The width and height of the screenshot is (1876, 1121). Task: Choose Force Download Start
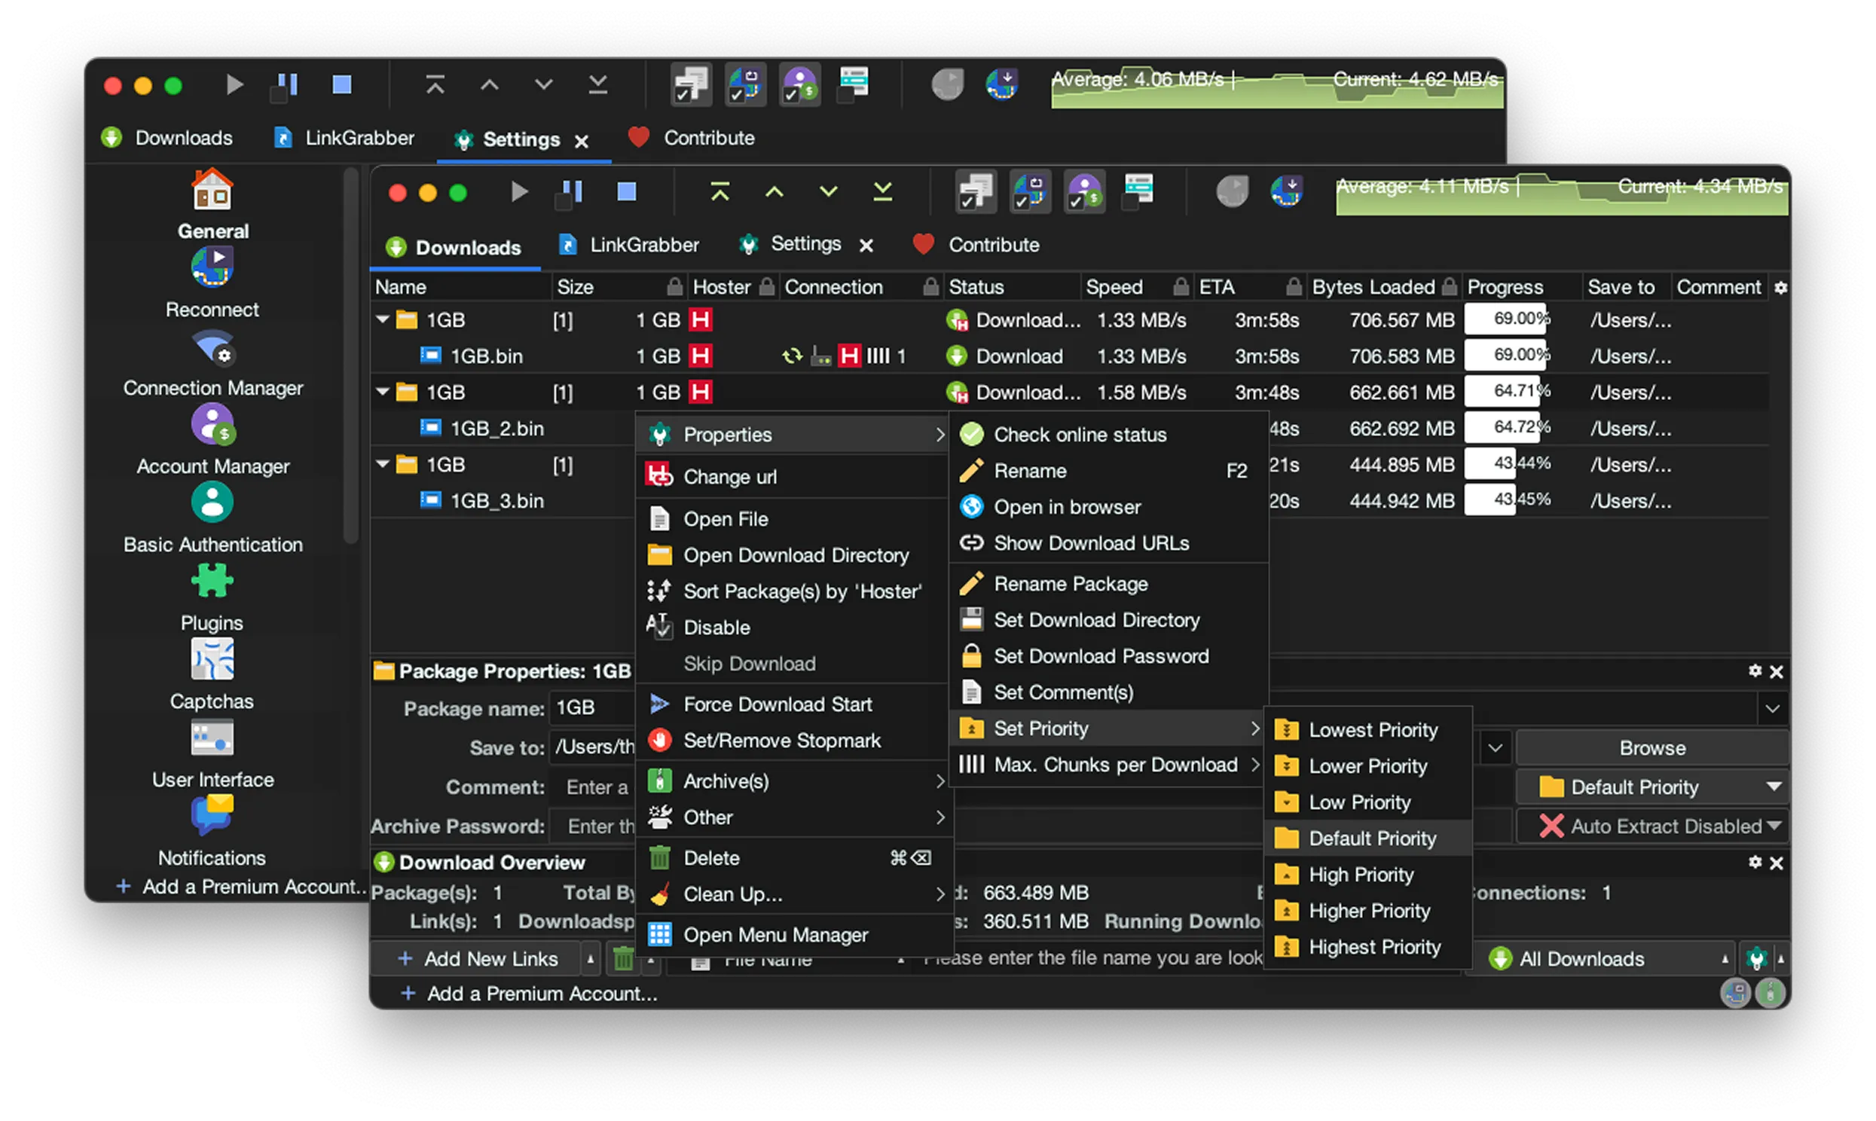tap(793, 704)
